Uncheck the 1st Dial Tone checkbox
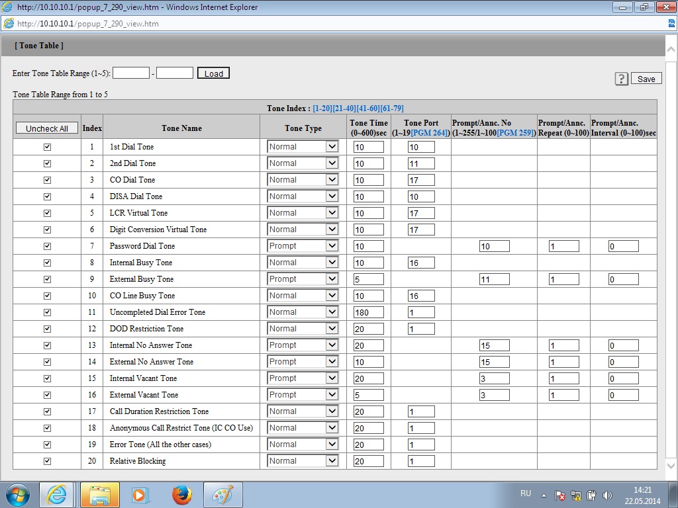 point(47,147)
